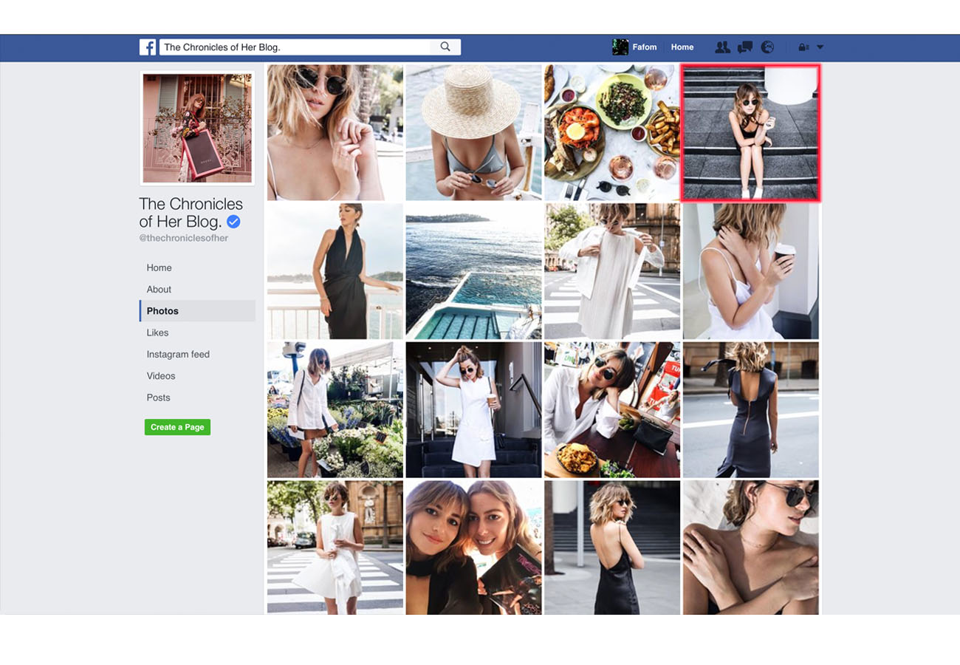This screenshot has height=665, width=960.
Task: Open the page profile picture
Action: click(x=197, y=128)
